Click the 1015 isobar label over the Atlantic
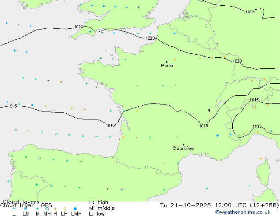Screen dimensions: 280x216 pyautogui.click(x=12, y=106)
